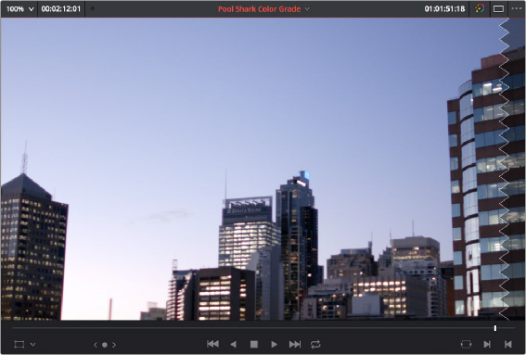Jump to the first frame button
The image size is (526, 355).
click(212, 344)
